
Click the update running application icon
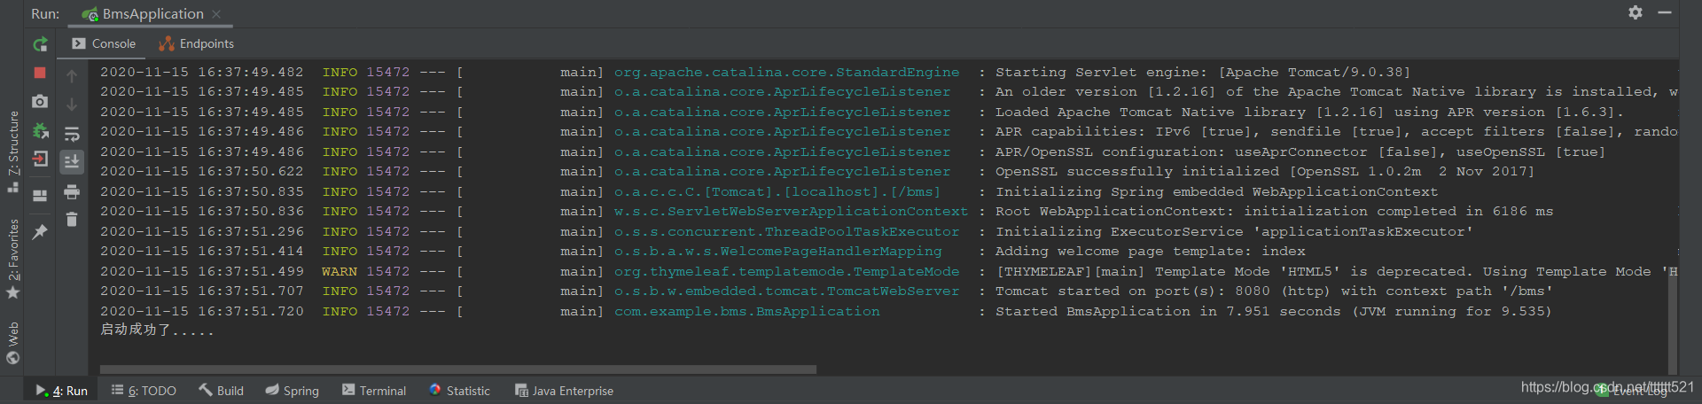click(40, 131)
